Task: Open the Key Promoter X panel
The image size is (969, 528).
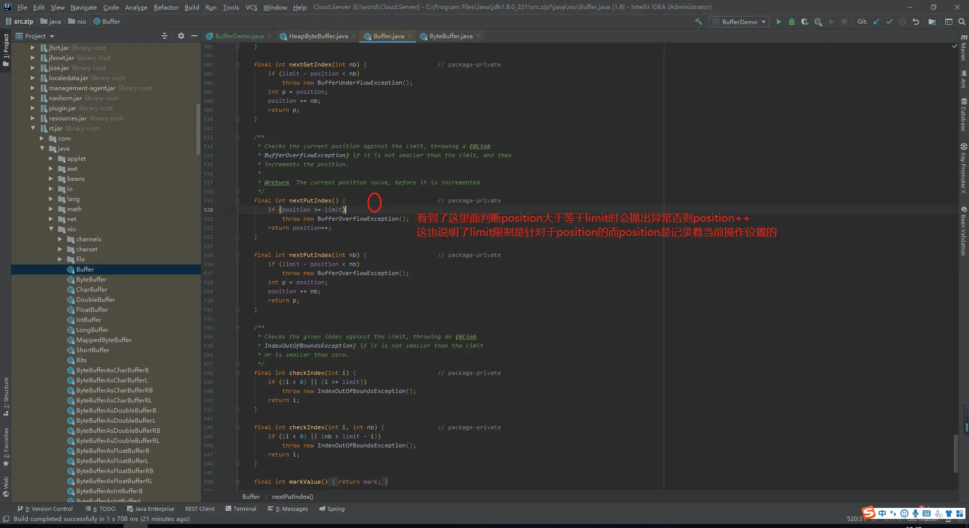Action: click(963, 168)
